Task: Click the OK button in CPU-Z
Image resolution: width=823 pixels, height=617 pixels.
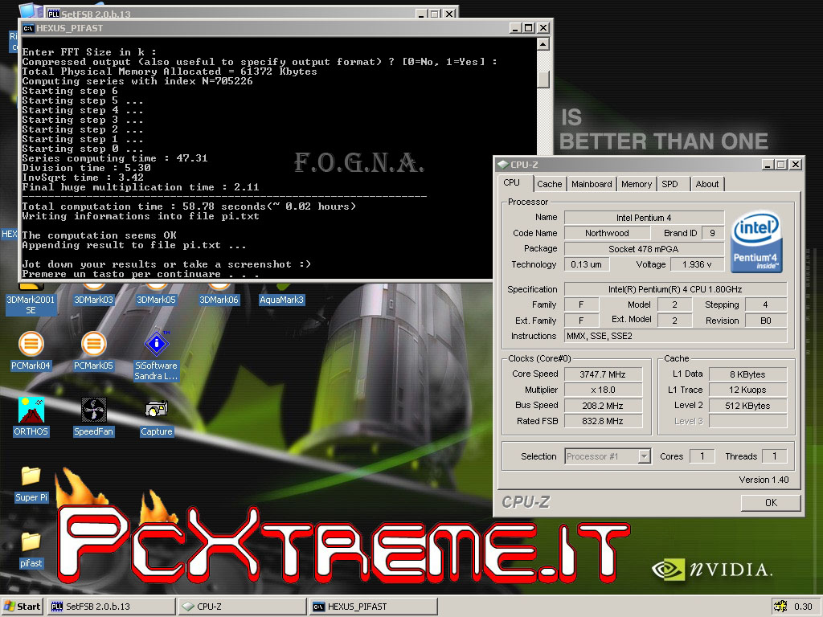Action: pos(771,503)
